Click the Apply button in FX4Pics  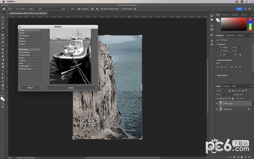[x=71, y=88]
